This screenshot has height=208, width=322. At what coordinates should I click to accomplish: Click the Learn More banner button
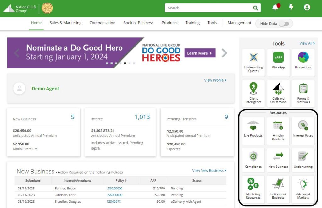200,53
